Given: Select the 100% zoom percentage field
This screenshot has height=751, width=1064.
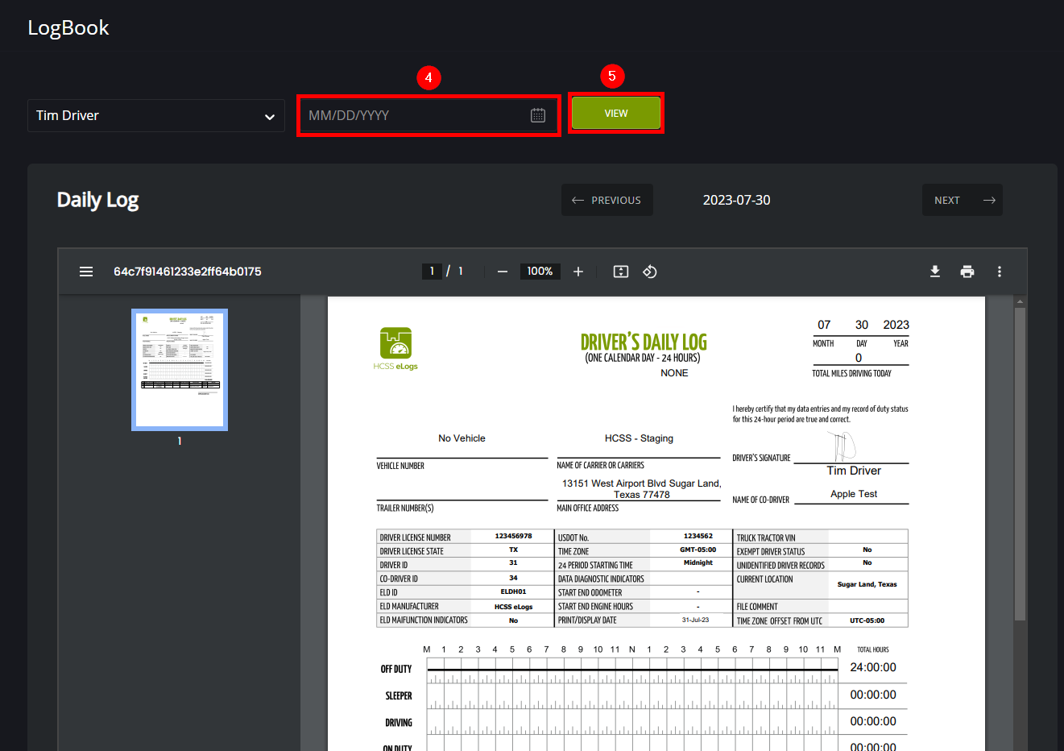Looking at the screenshot, I should [x=540, y=272].
